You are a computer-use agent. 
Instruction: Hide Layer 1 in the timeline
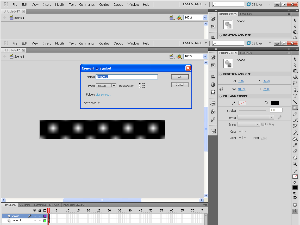[x=35, y=221]
